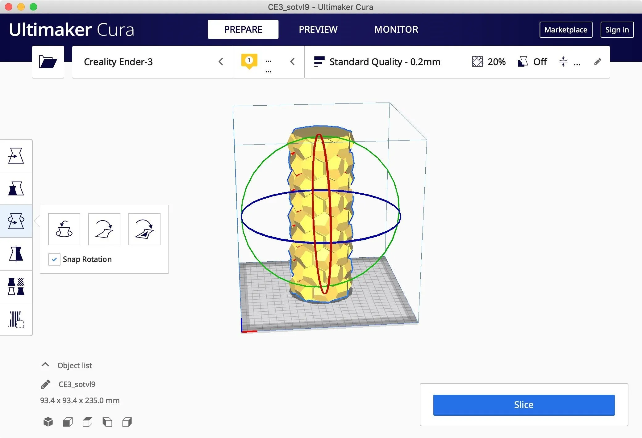Switch to the PREVIEW stage tab
This screenshot has width=642, height=438.
tap(318, 29)
